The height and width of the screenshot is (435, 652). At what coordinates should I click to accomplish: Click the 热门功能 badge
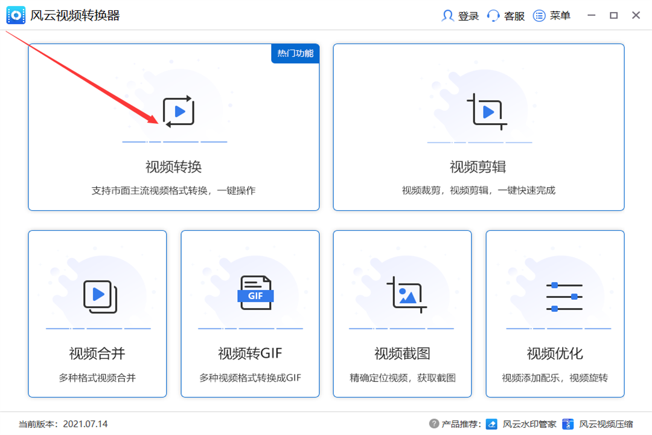pyautogui.click(x=295, y=53)
